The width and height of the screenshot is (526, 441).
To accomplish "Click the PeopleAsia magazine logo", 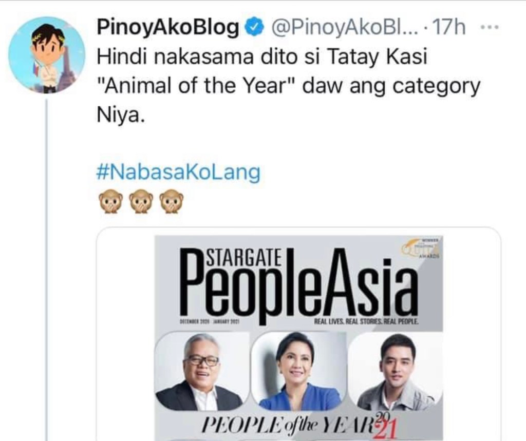I will pyautogui.click(x=299, y=285).
